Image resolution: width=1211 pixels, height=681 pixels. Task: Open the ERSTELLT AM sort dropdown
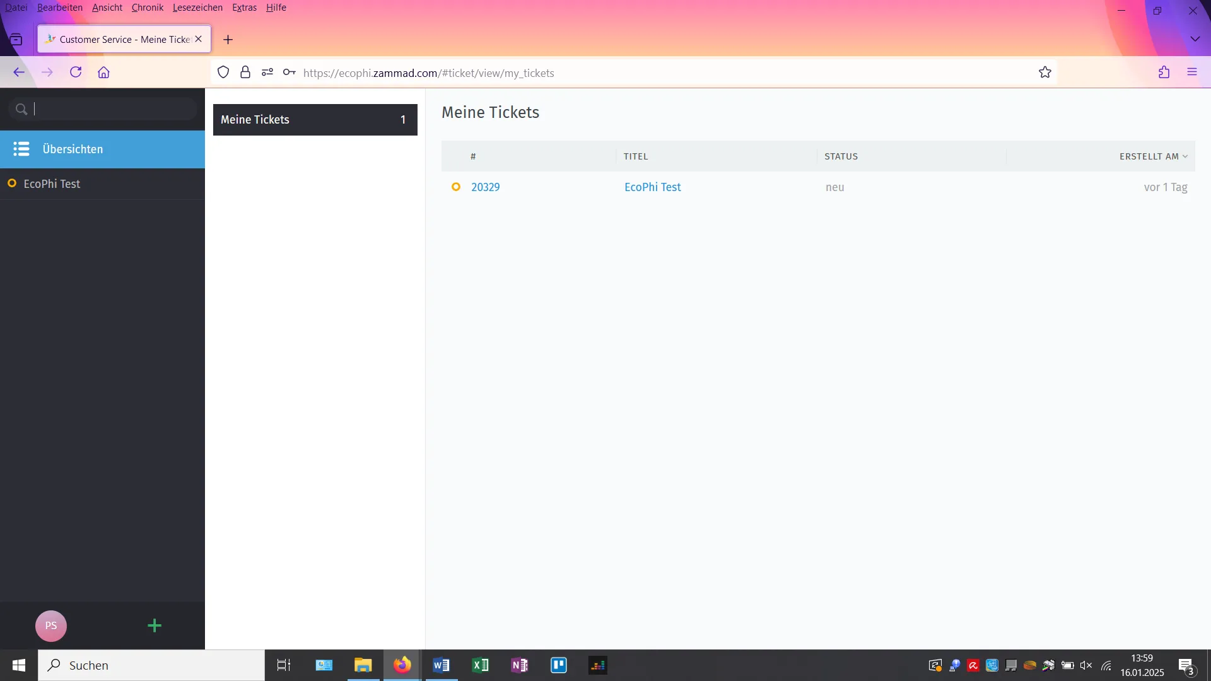point(1152,156)
